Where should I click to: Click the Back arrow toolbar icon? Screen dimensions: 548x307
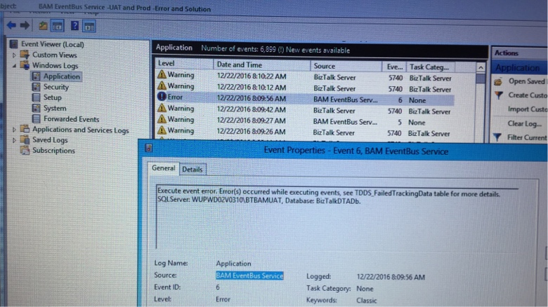11,25
